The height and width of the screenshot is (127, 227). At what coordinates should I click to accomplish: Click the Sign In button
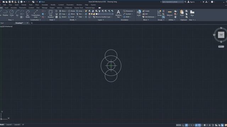click(x=191, y=2)
